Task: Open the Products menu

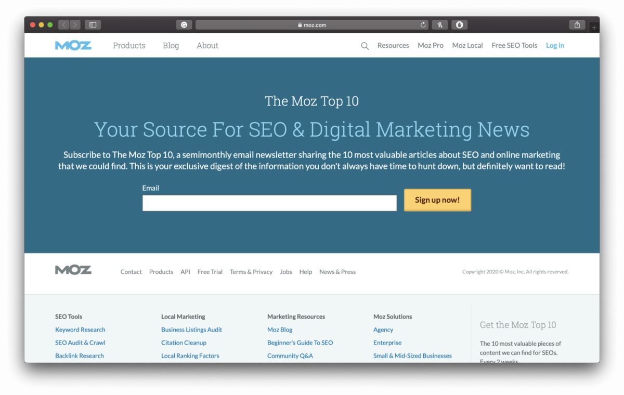Action: pos(129,46)
